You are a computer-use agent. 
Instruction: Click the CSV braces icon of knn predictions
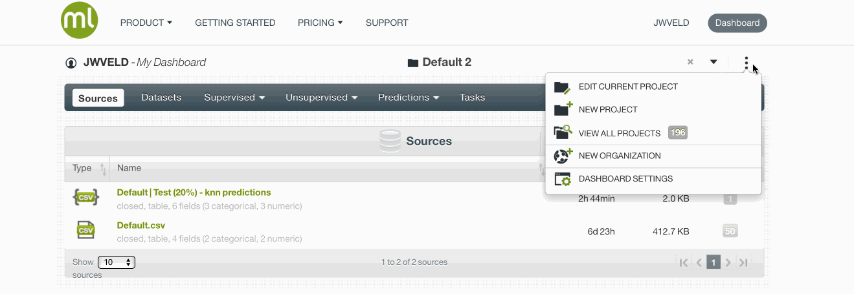86,197
